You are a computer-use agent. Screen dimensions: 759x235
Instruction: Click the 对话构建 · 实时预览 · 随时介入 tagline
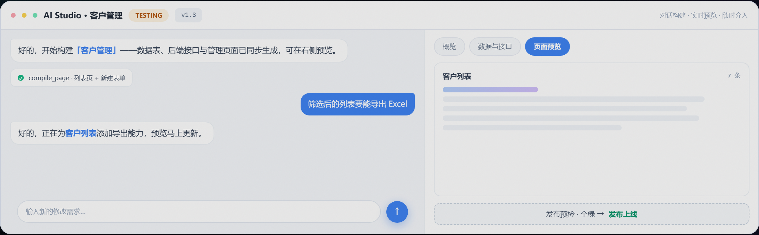click(704, 15)
